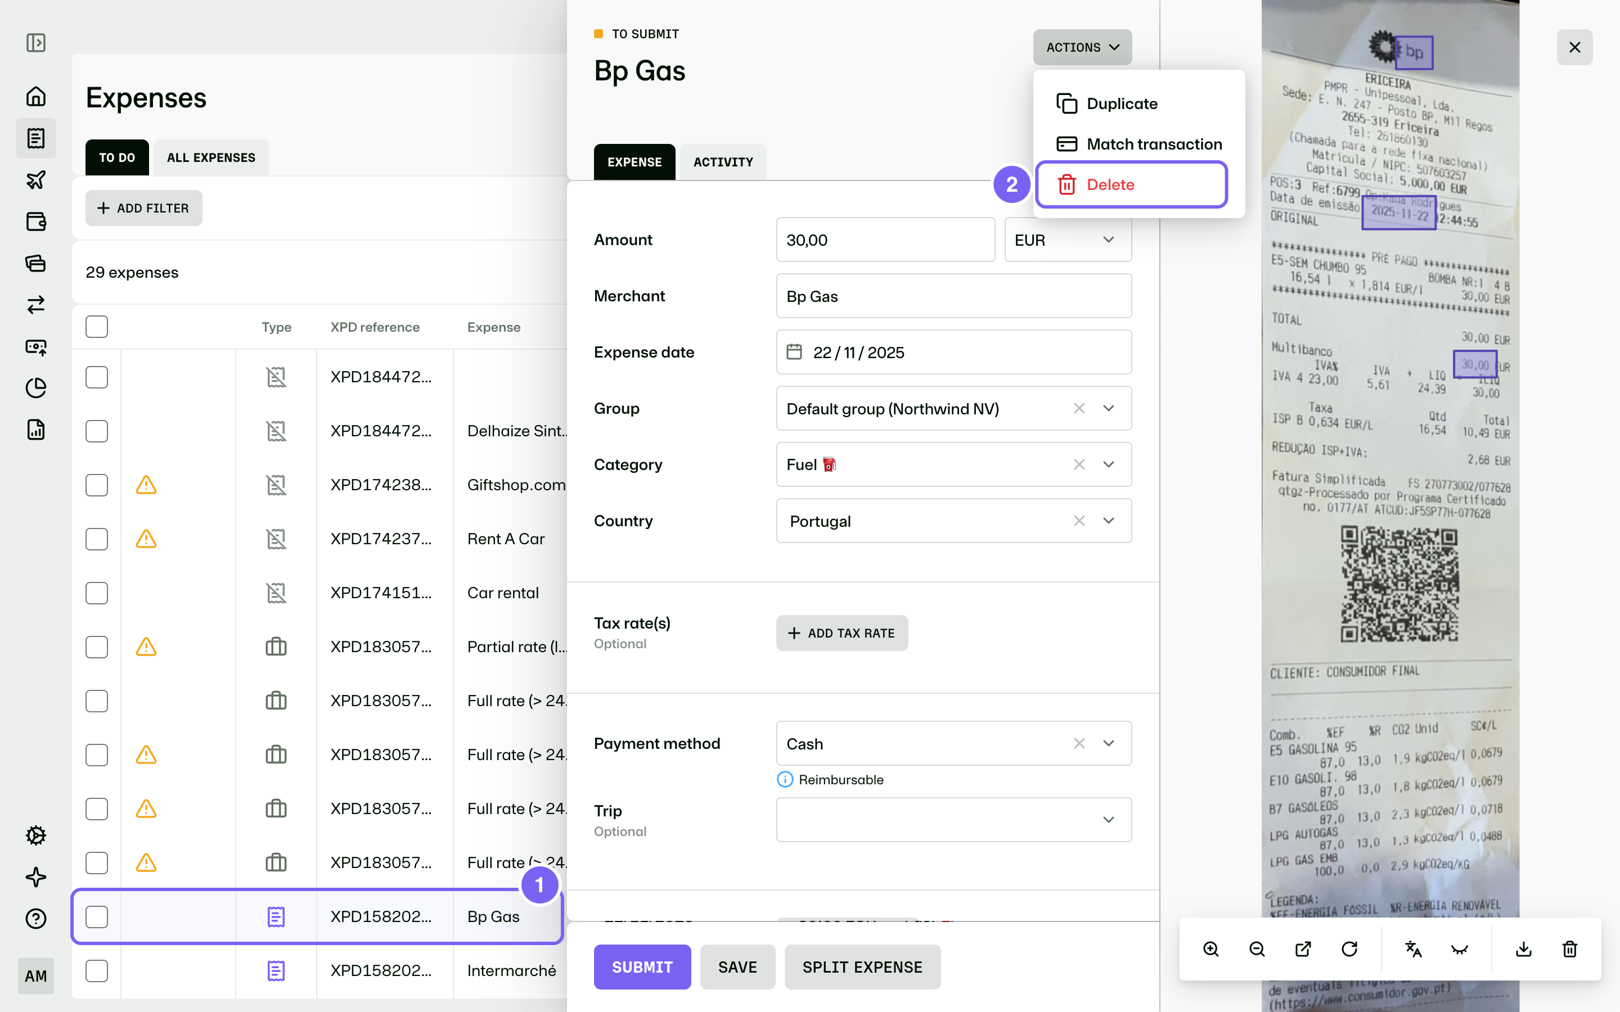The width and height of the screenshot is (1620, 1012).
Task: Toggle the select-all expenses checkbox
Action: pos(96,327)
